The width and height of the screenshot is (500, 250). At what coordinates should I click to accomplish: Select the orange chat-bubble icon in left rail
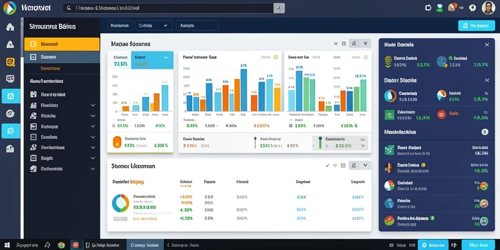click(10, 62)
